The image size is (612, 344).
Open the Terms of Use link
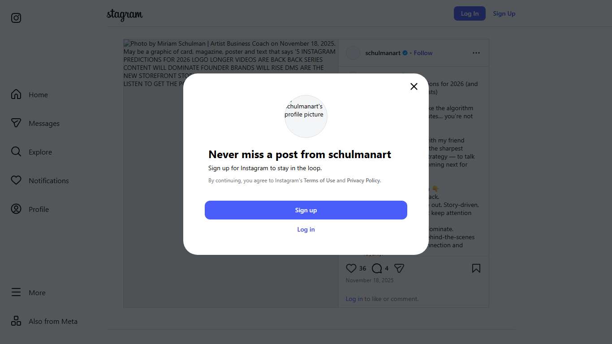(x=319, y=181)
